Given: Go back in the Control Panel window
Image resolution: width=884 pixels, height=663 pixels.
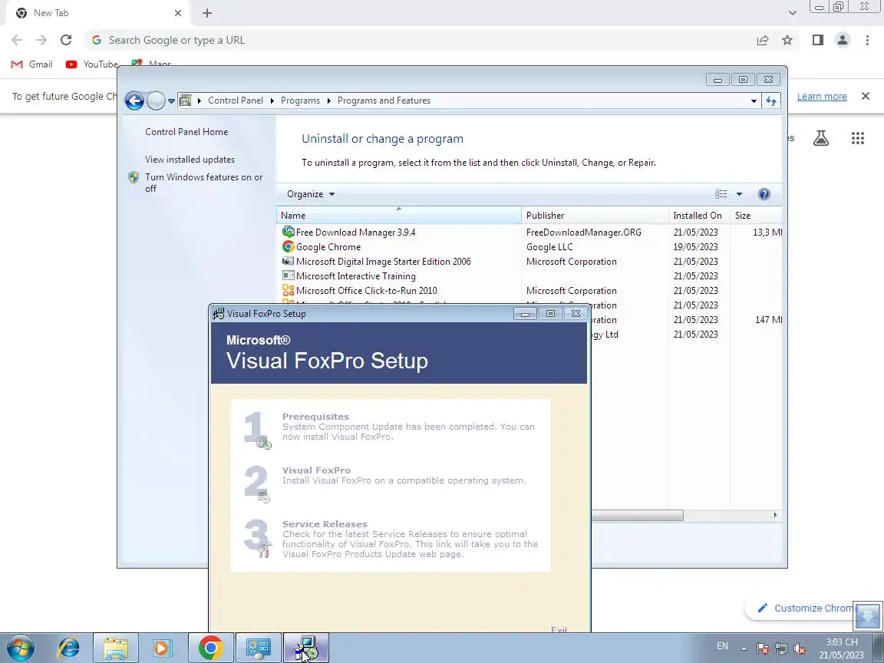Looking at the screenshot, I should [134, 101].
